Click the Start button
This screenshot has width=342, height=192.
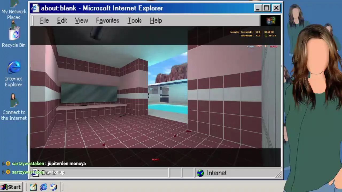[x=11, y=187]
